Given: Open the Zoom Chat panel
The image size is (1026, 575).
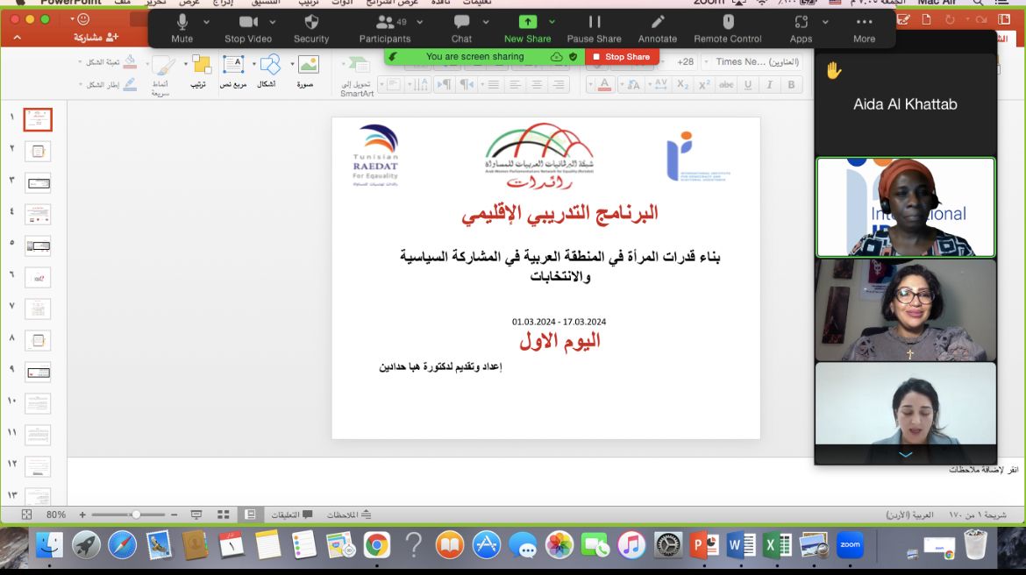Looking at the screenshot, I should point(461,29).
